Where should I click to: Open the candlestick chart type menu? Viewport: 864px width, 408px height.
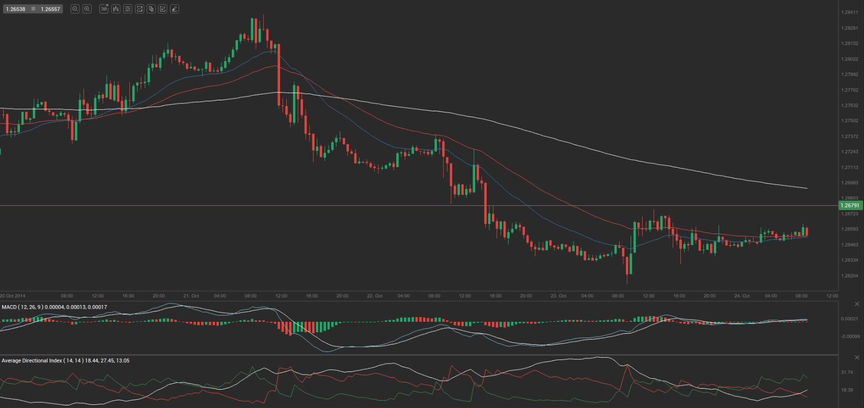(116, 9)
